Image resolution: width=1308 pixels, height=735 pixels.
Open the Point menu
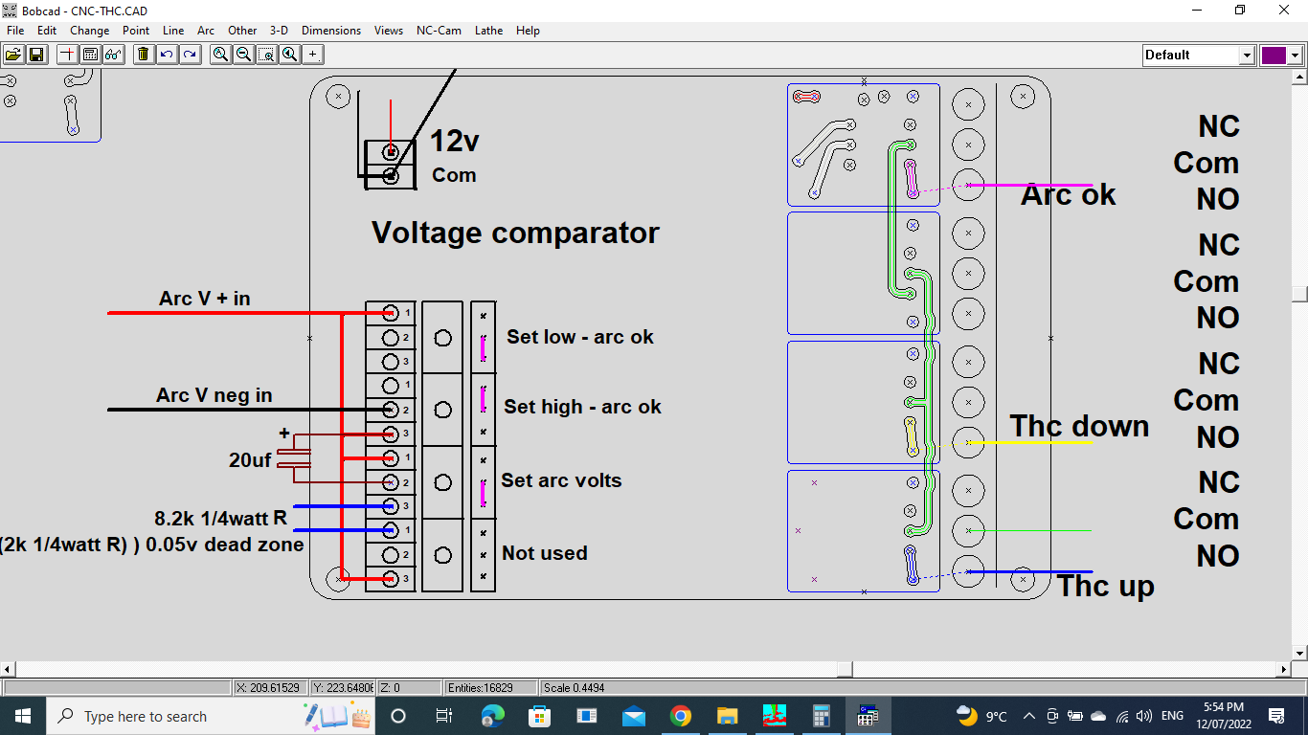(136, 31)
